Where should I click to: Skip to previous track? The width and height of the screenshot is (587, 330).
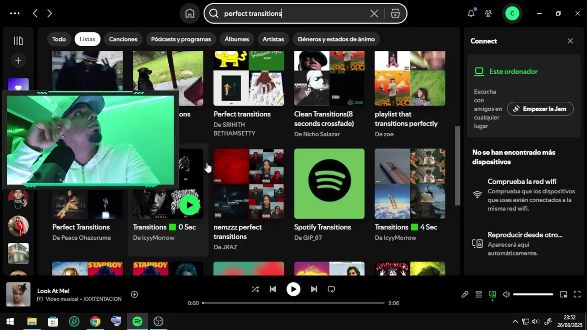tap(273, 289)
